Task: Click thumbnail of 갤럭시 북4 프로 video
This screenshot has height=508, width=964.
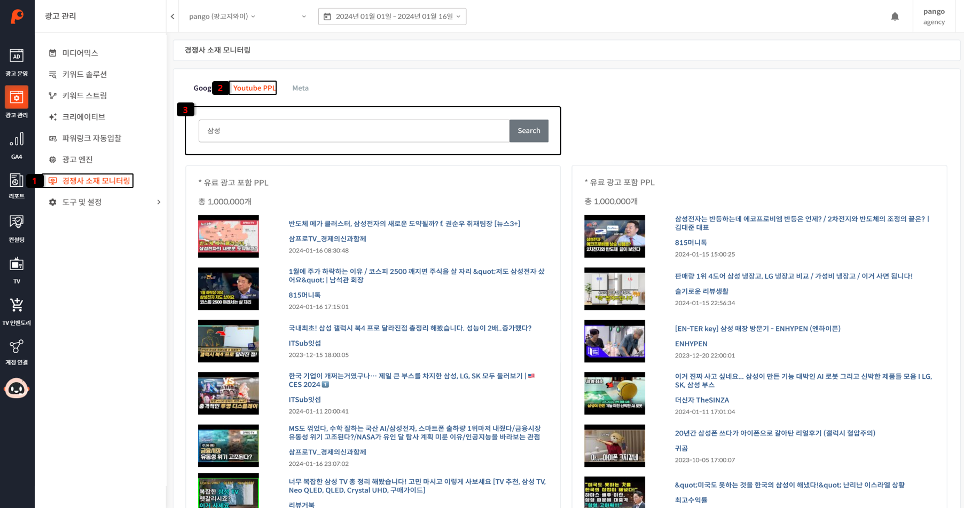Action: 229,341
